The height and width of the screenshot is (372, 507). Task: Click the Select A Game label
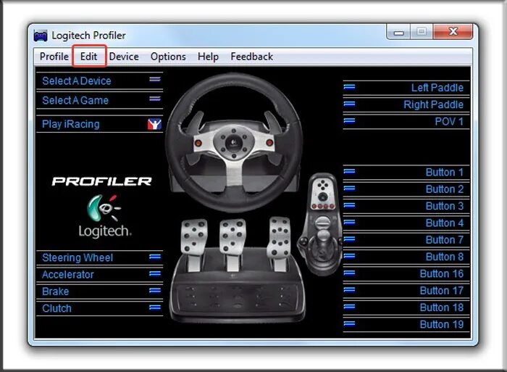[x=75, y=100]
